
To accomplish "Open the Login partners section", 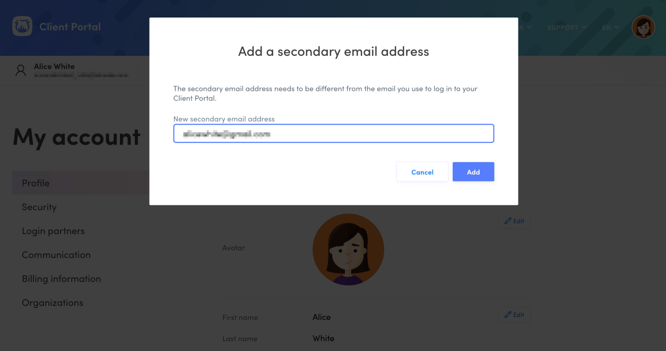I will tap(53, 231).
